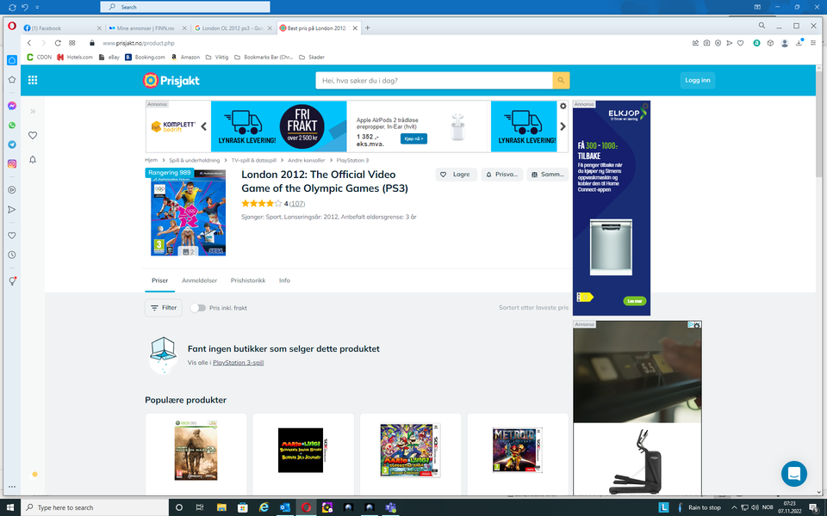Toggle Pris inkl. frakt switch
Viewport: 827px width, 516px height.
click(x=198, y=308)
